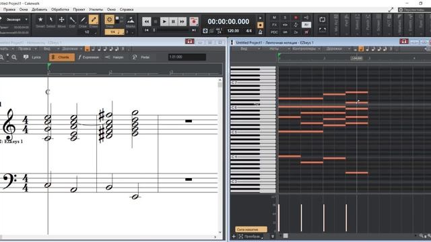Viewport: 431px width, 242px height.
Task: Toggle global arm record in Mix module
Action: [x=296, y=17]
